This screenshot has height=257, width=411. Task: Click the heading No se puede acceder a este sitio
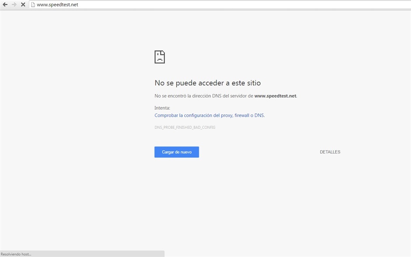(208, 83)
